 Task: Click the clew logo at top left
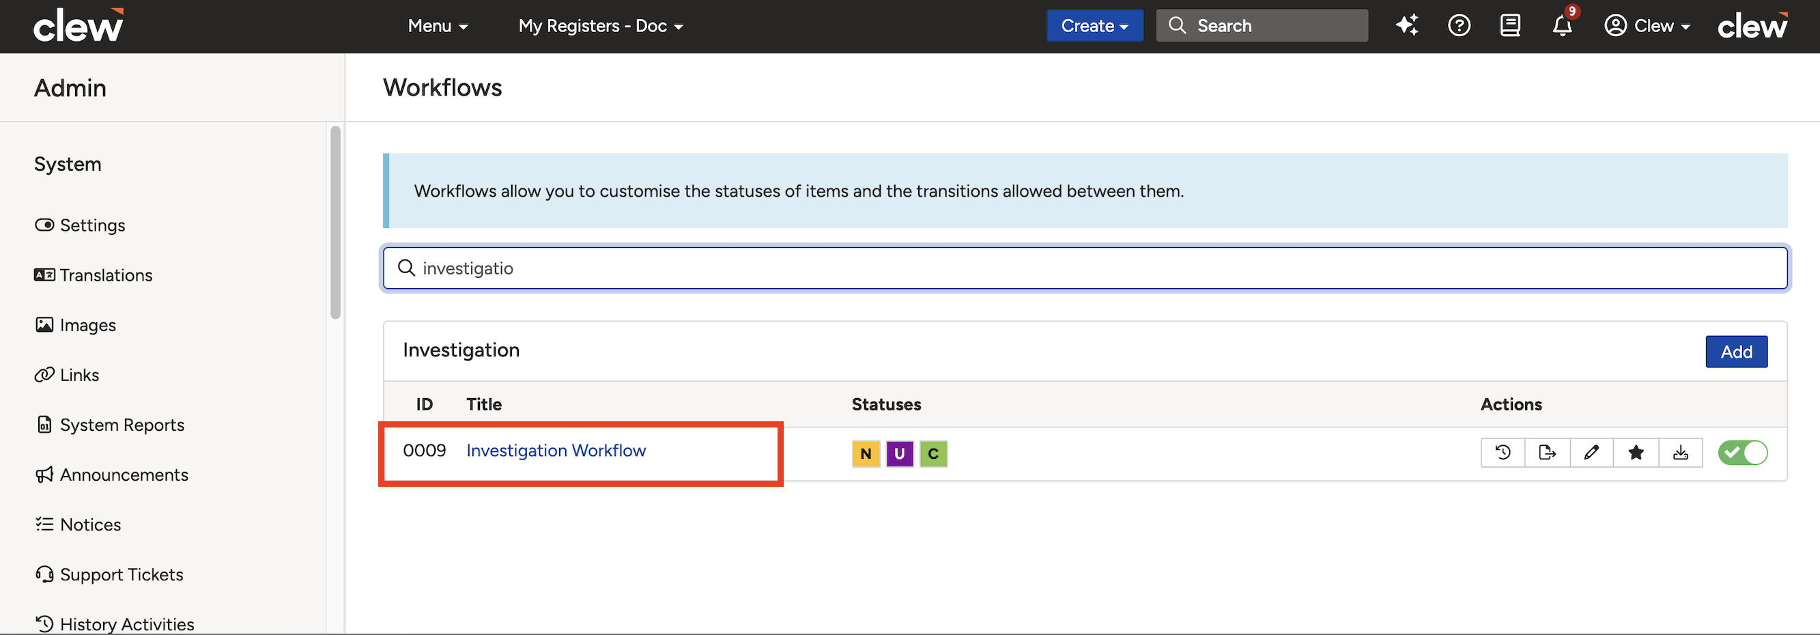pos(79,25)
